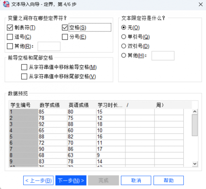Screen dimensions: 206x189
Task: Enable the 逗号(C) delimiter checkbox
Action: click(10, 37)
